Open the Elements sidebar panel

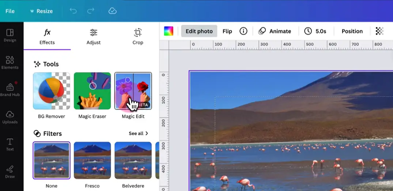10,62
